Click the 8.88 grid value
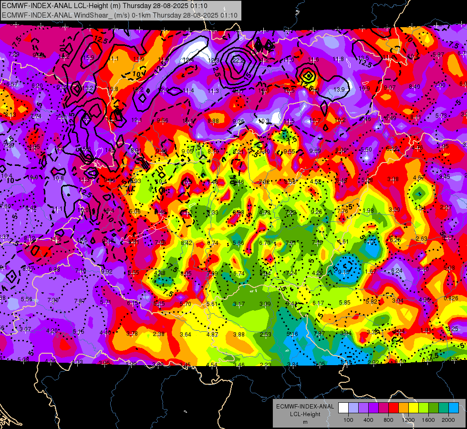 [x=213, y=121]
